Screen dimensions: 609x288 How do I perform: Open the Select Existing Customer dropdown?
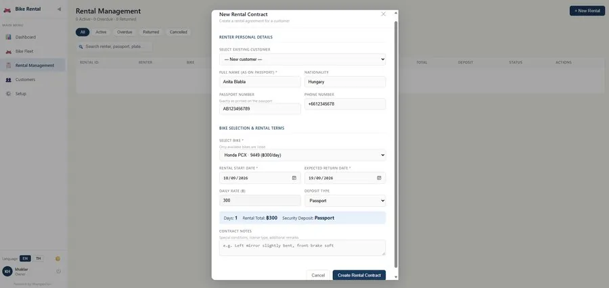[x=302, y=59]
